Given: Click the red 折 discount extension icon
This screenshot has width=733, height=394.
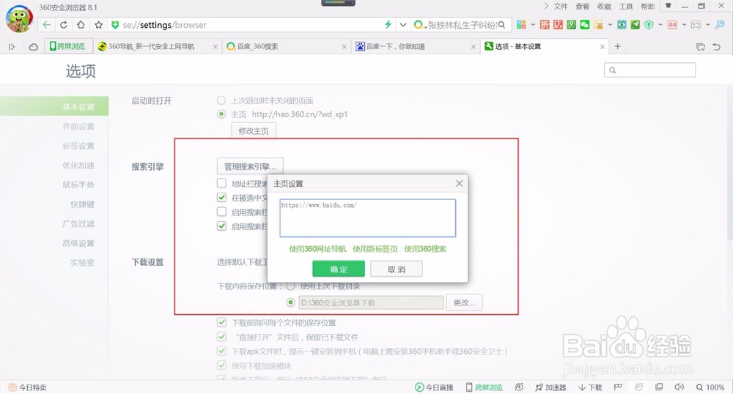Looking at the screenshot, I should coord(545,25).
